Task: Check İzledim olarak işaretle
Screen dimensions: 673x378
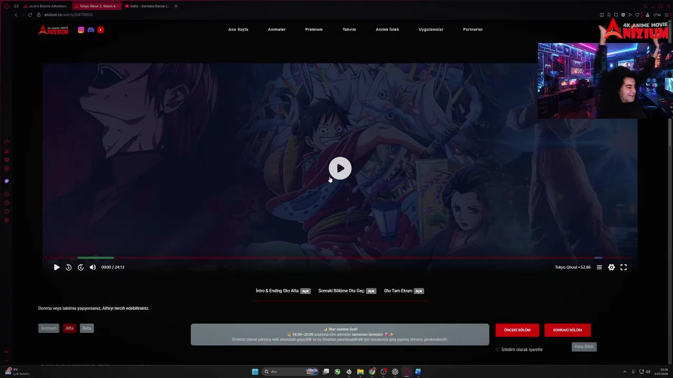Action: (497, 350)
